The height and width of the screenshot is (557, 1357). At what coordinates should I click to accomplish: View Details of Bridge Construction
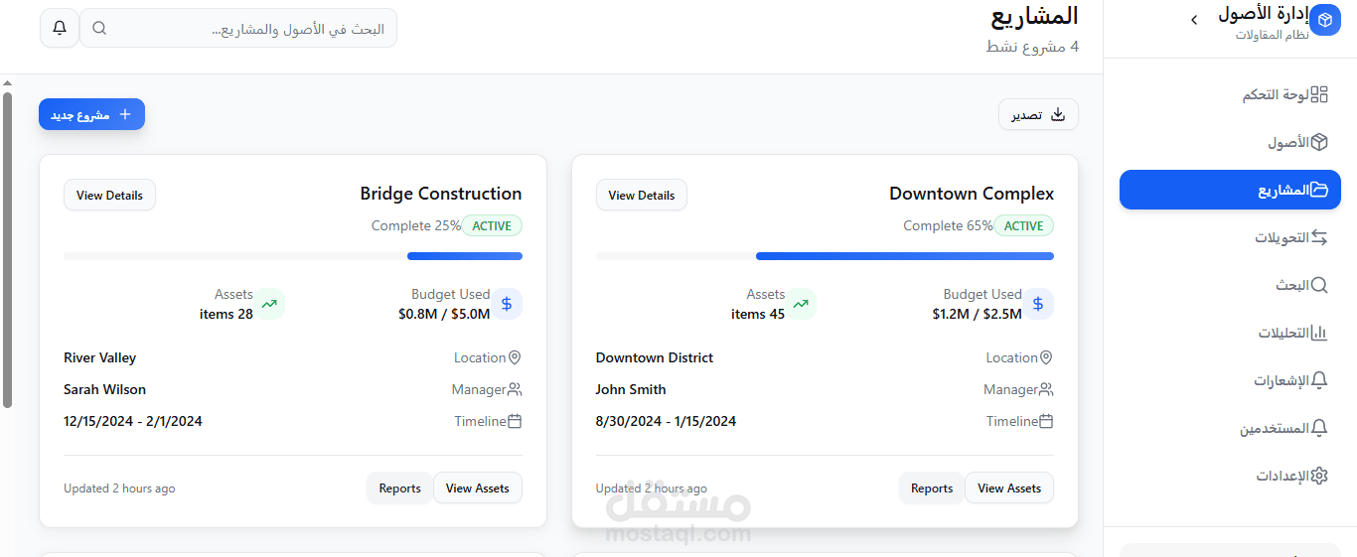[109, 195]
